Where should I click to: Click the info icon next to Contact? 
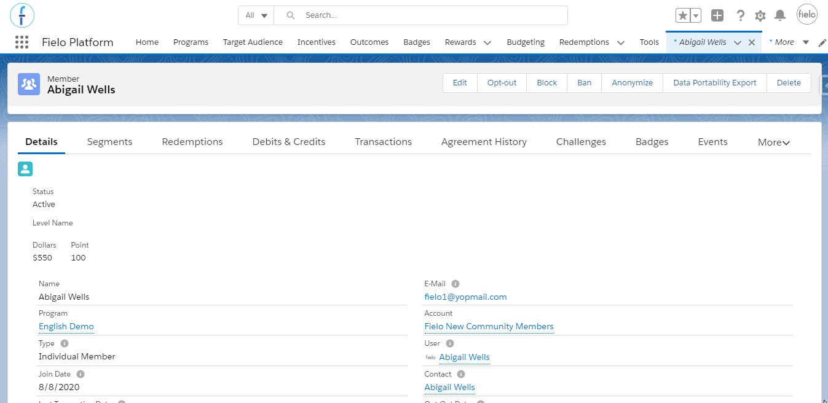point(461,374)
